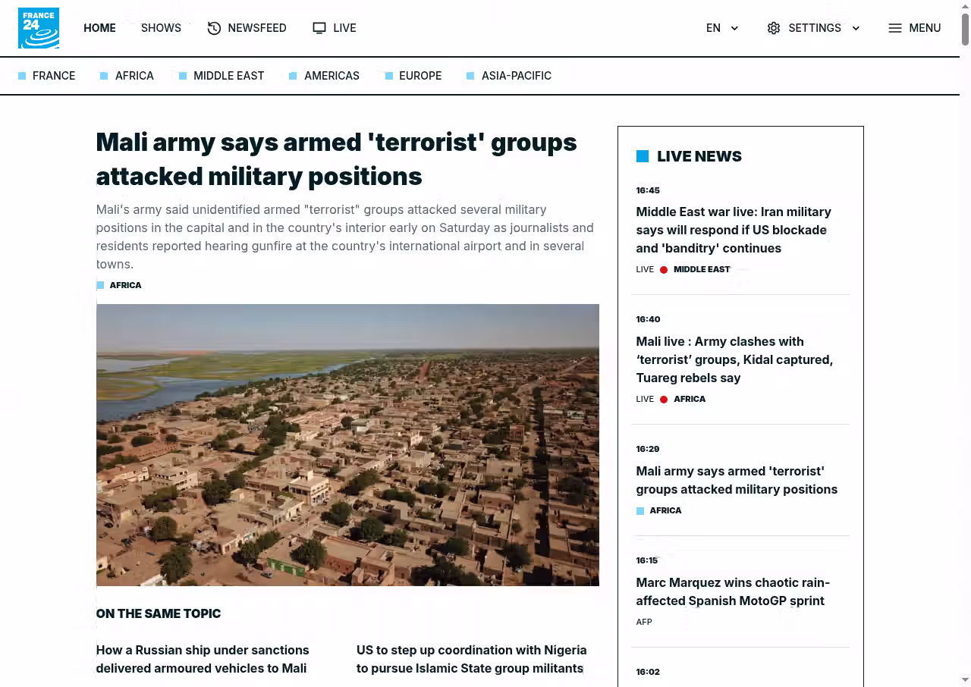Open the Europe section tab

420,76
